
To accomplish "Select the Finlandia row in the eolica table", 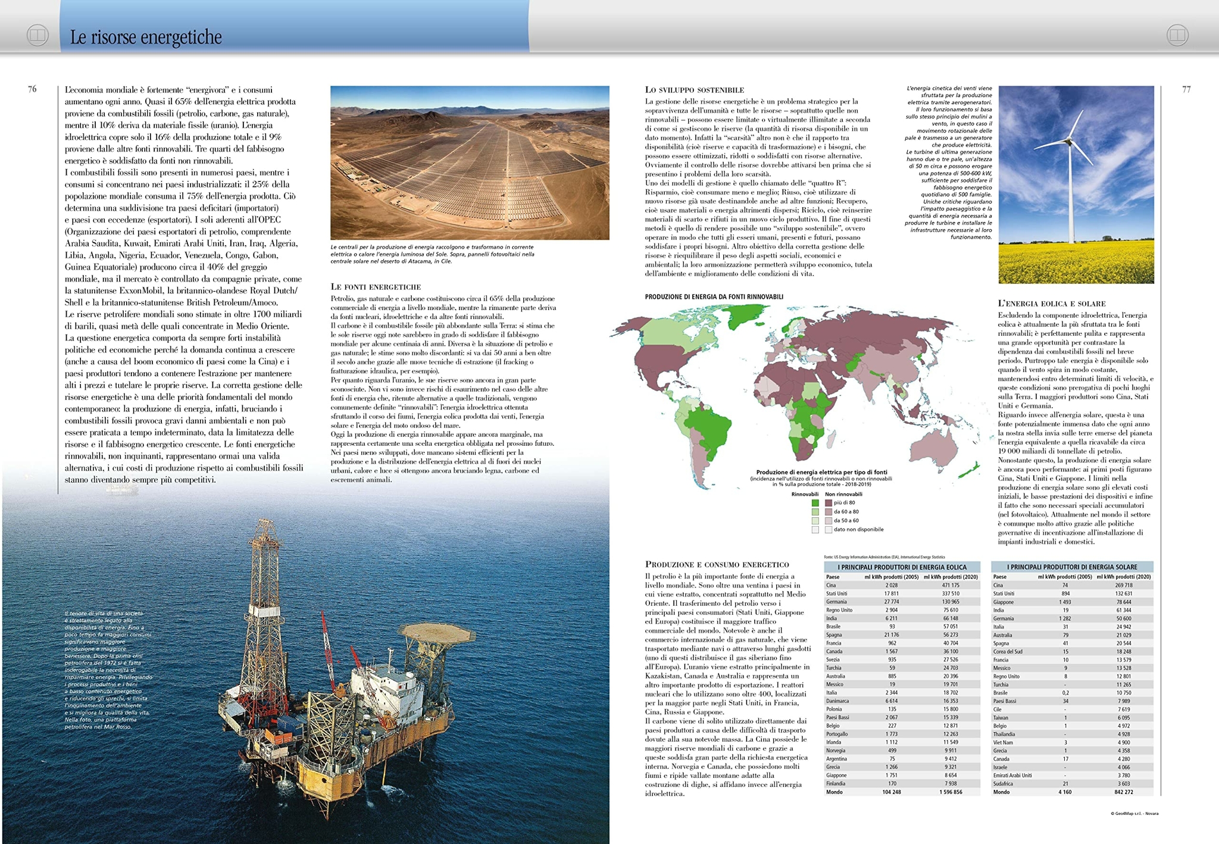I will point(902,784).
